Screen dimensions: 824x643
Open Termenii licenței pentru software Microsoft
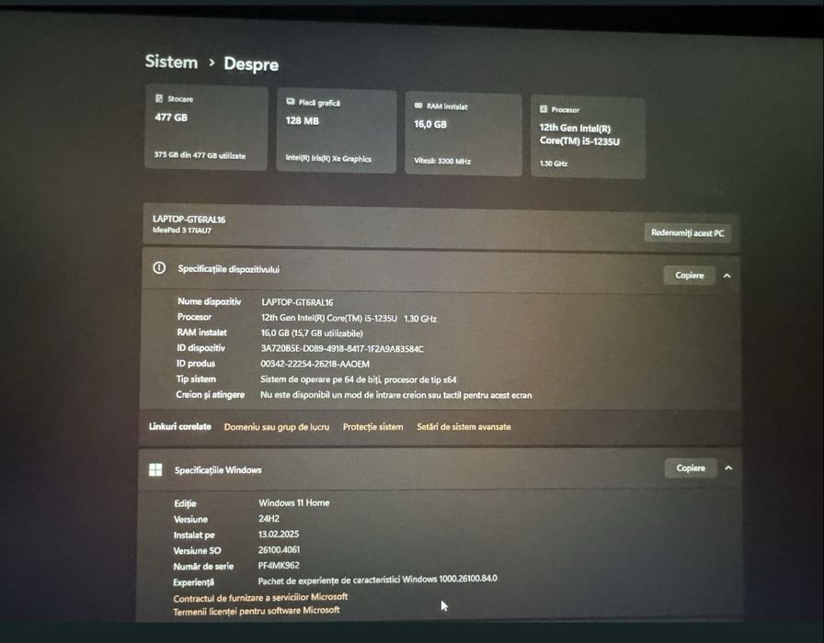click(x=257, y=611)
